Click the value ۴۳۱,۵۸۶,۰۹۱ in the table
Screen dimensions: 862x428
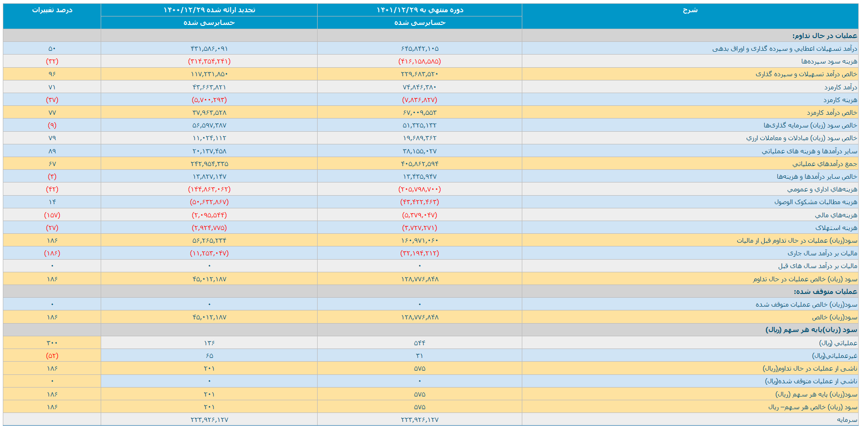(209, 49)
